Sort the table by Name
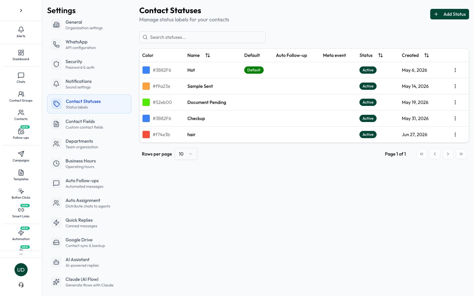 208,55
